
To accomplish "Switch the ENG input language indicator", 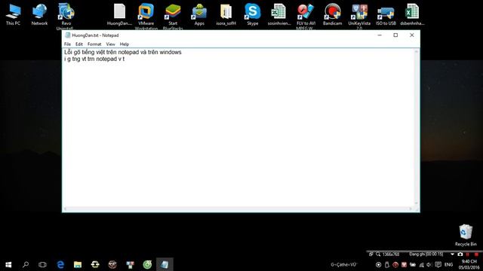I will [x=448, y=264].
